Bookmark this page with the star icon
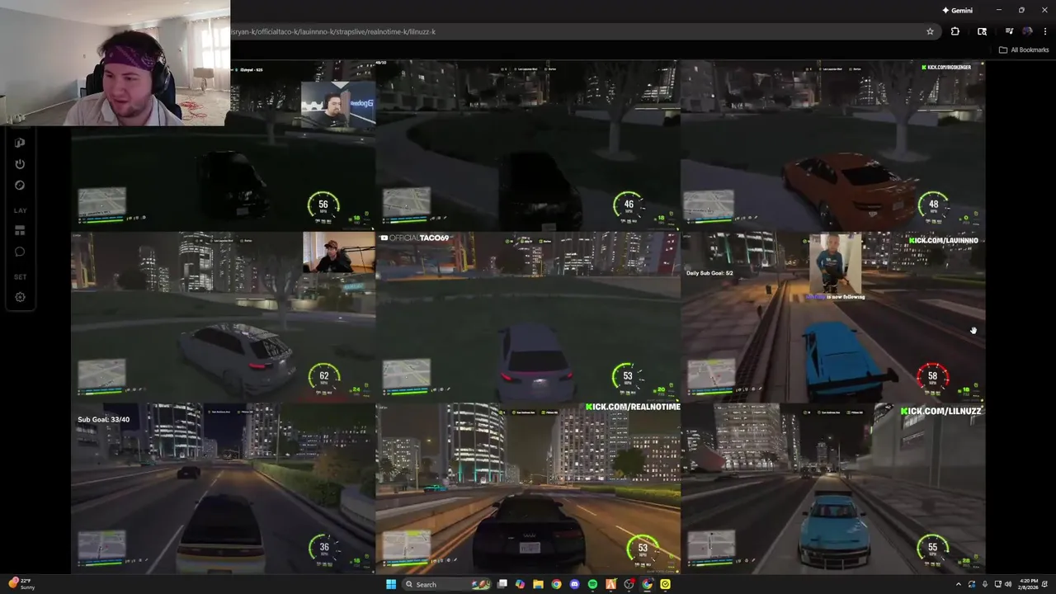Screen dimensions: 1056x594 [930, 31]
